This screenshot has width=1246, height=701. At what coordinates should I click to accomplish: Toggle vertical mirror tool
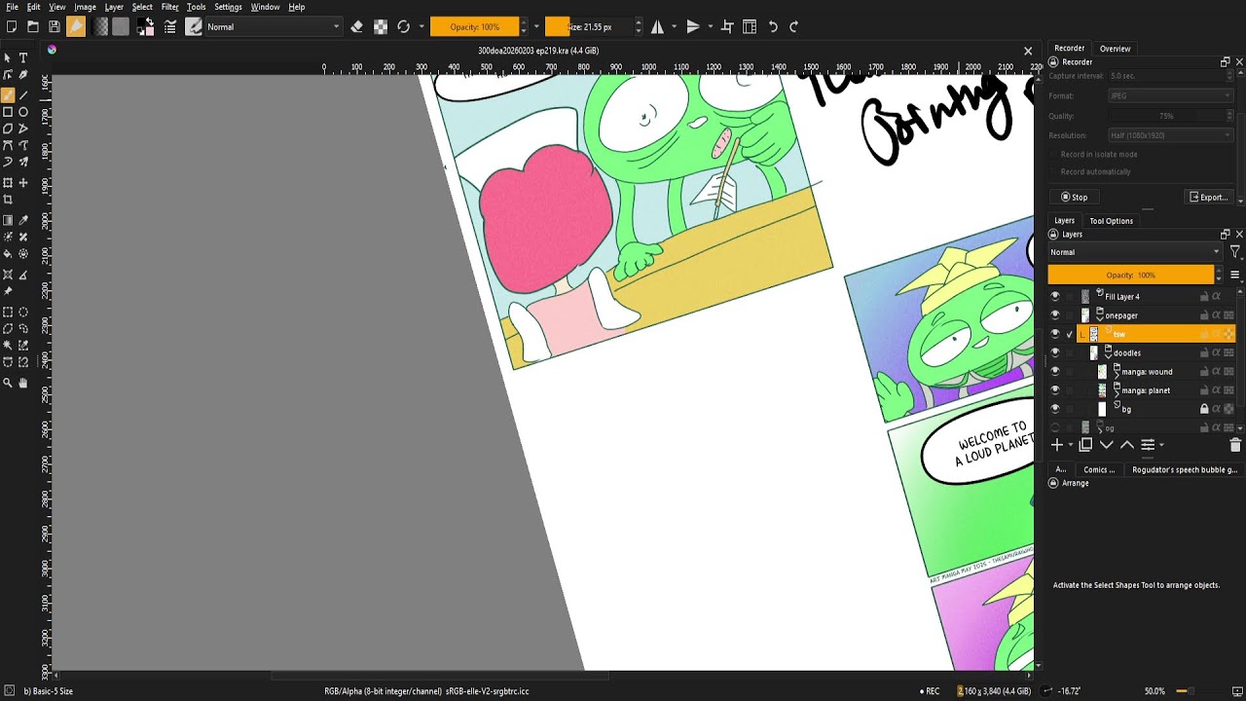[x=692, y=27]
